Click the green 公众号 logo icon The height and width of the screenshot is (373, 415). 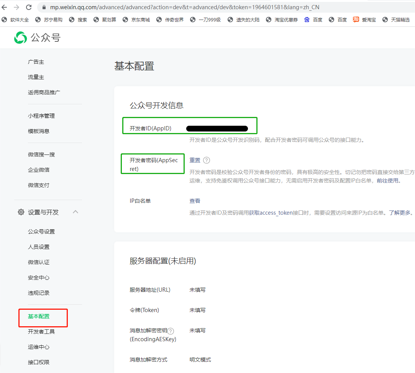[20, 38]
